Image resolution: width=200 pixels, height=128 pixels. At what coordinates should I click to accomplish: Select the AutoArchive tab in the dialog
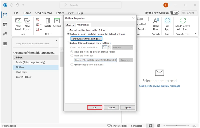pyautogui.click(x=83, y=25)
